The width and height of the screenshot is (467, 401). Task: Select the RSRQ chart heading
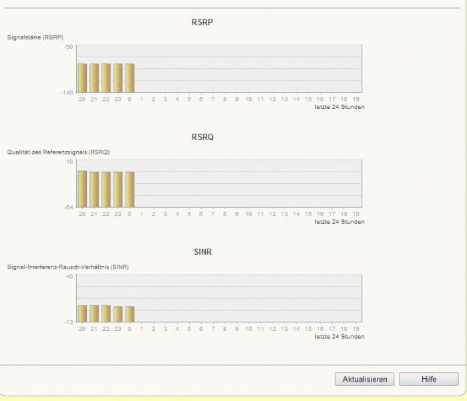point(202,137)
